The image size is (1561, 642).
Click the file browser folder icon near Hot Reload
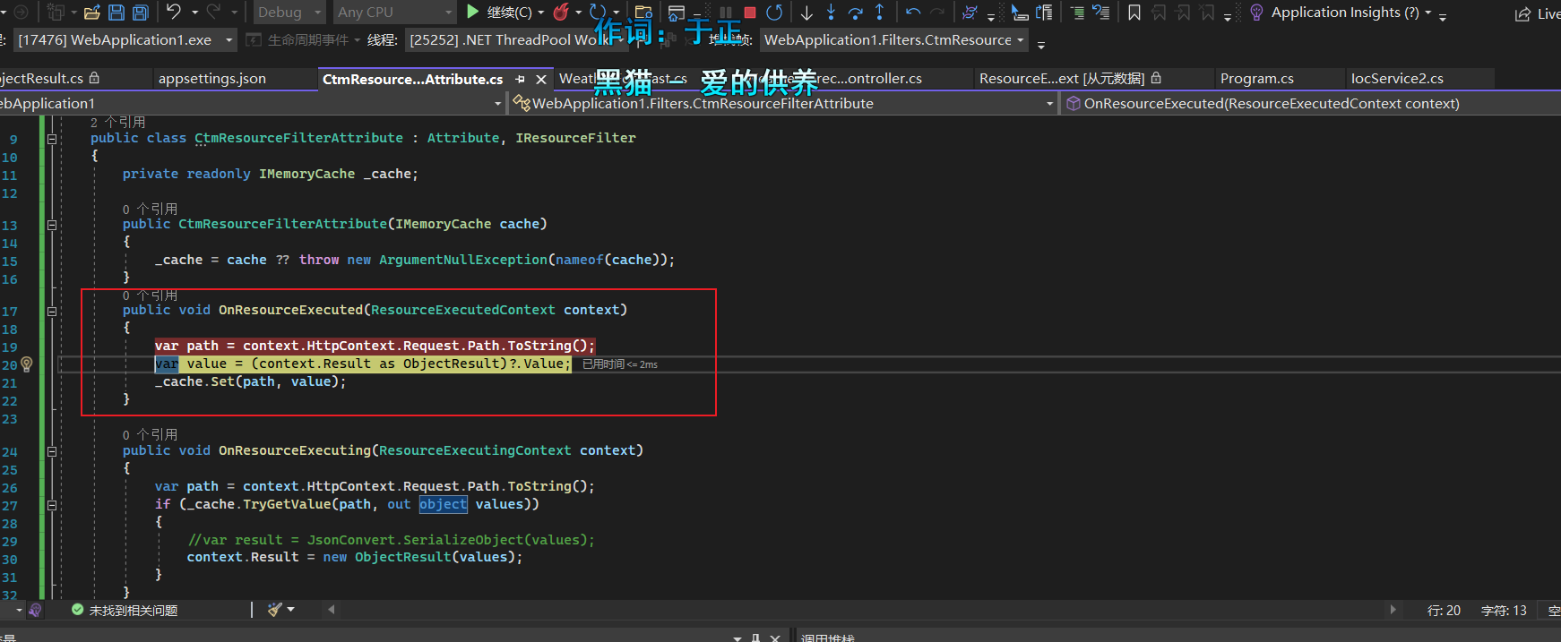[643, 13]
